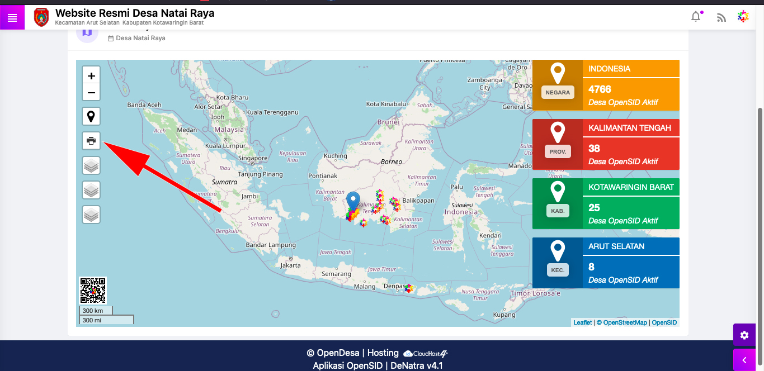764x371 pixels.
Task: Click the Desa Natai Raya village crest logo
Action: click(x=41, y=17)
